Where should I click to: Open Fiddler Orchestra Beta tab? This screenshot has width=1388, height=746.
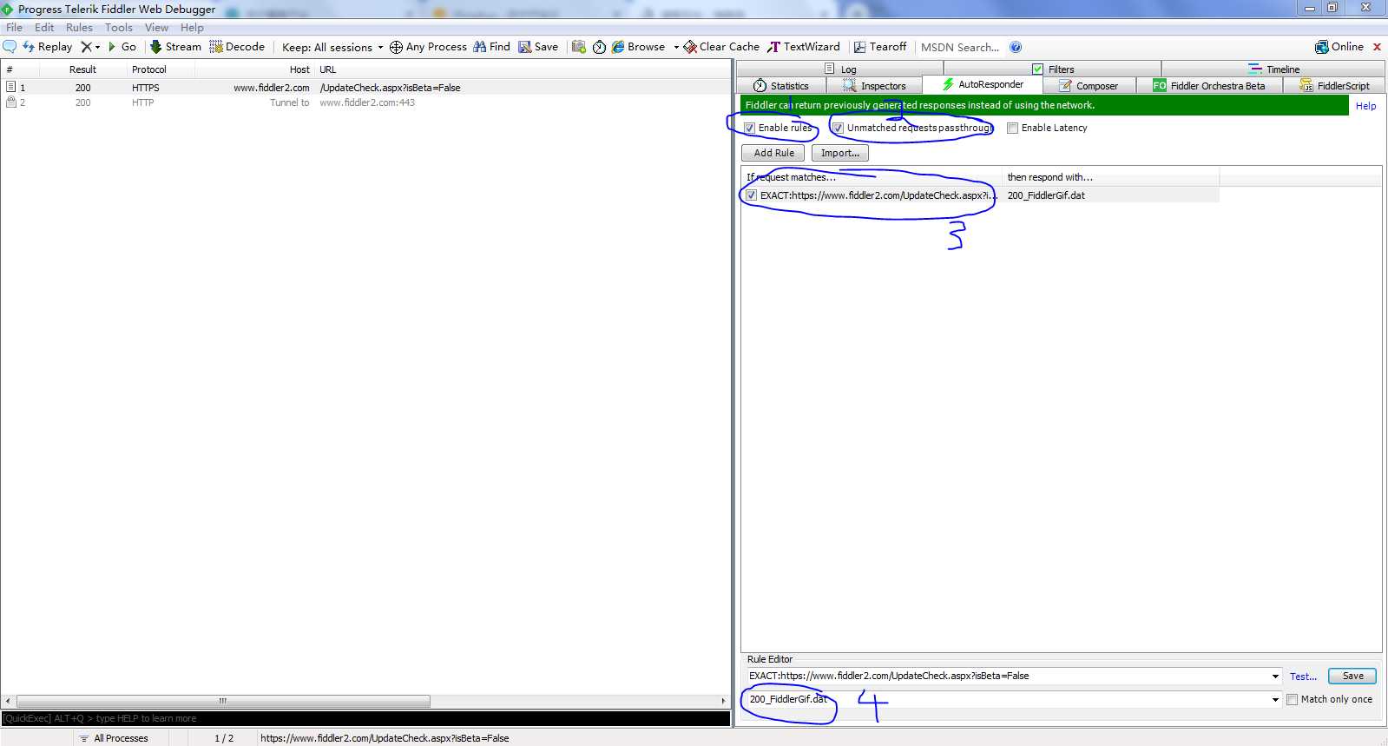[1209, 85]
